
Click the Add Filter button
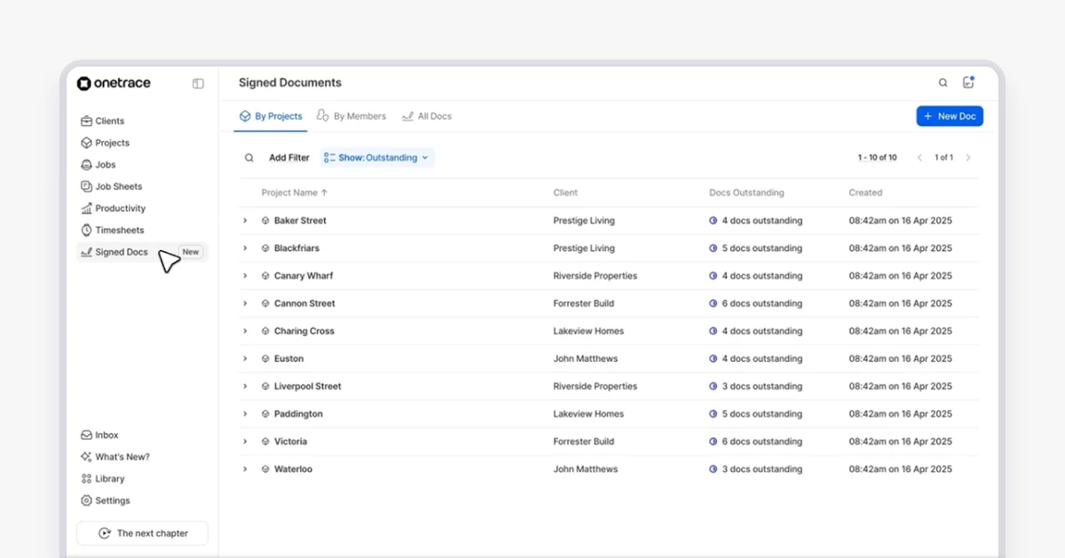click(289, 158)
